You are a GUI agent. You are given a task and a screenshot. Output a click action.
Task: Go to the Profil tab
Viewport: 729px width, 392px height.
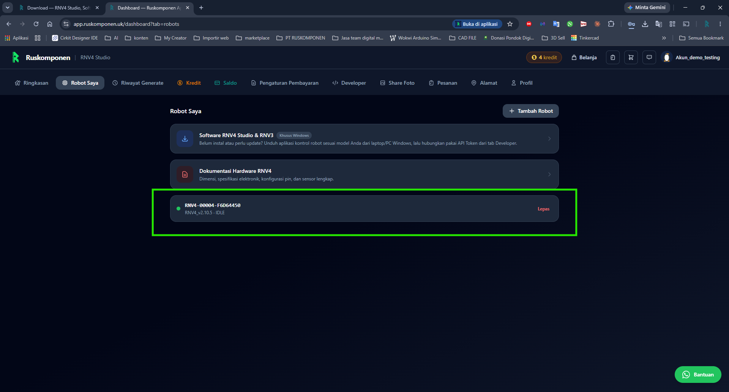[x=522, y=83]
